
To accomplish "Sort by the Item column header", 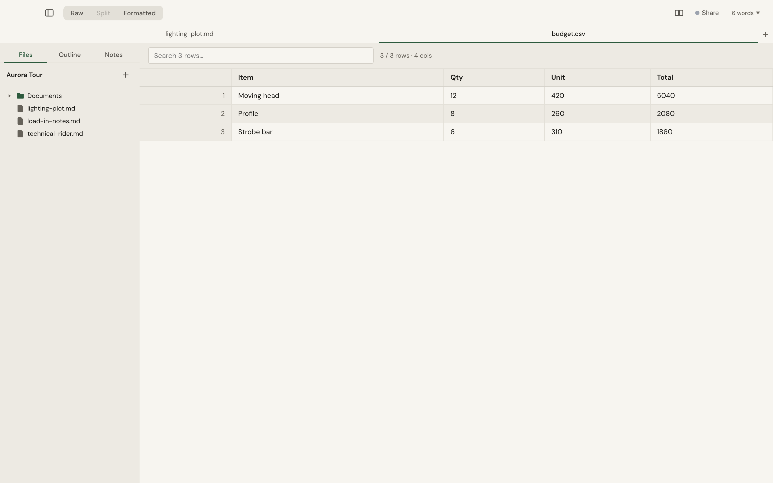I will [x=337, y=78].
